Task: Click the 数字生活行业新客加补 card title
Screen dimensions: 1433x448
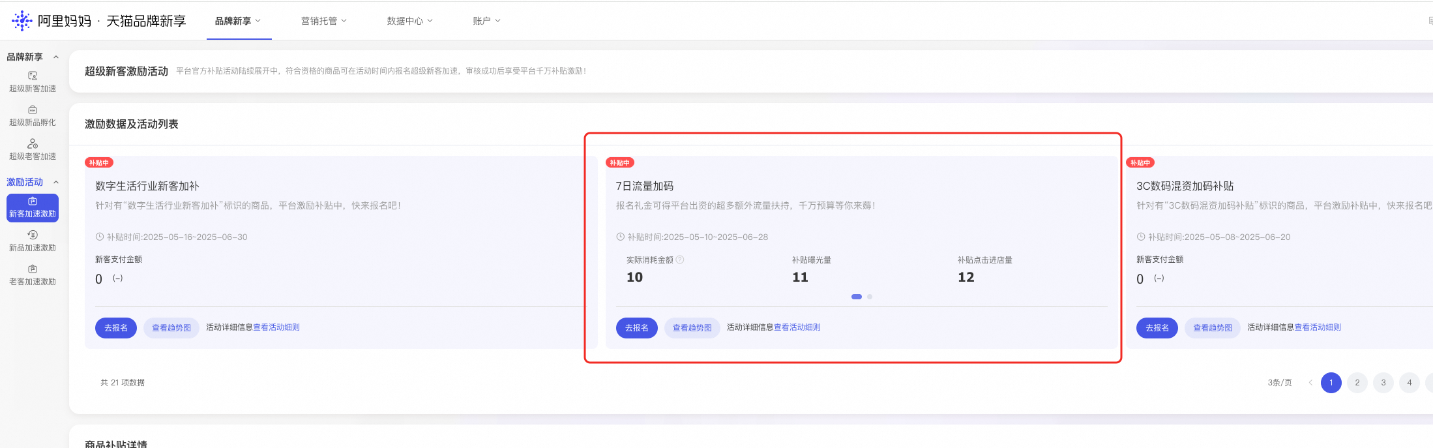Action: (147, 186)
